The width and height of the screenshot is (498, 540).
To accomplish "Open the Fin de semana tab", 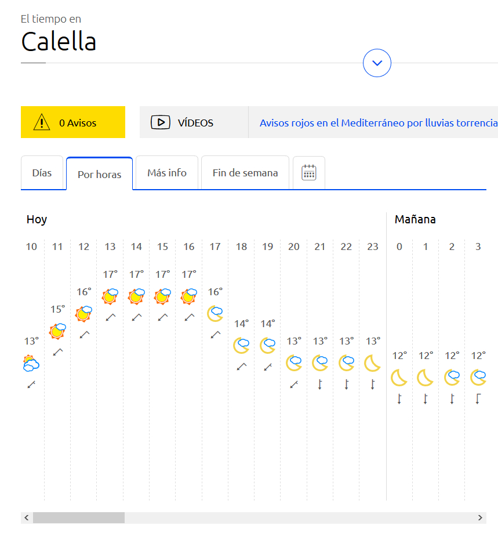I will point(245,173).
